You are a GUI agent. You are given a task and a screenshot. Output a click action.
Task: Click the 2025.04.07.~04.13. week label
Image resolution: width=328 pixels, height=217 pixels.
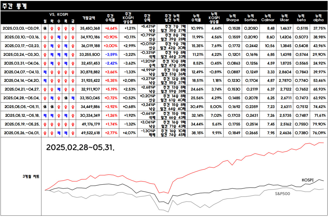(21, 72)
